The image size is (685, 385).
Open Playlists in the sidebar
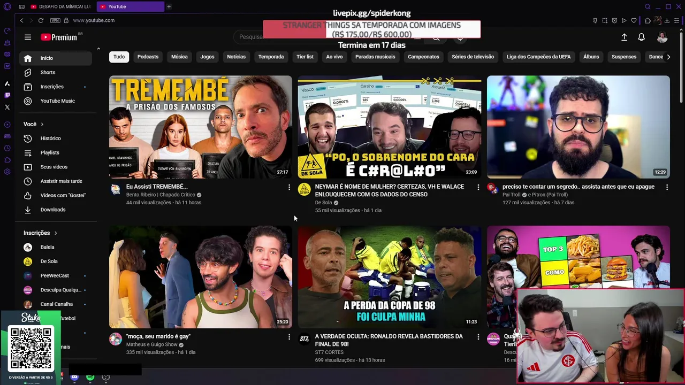click(56, 153)
